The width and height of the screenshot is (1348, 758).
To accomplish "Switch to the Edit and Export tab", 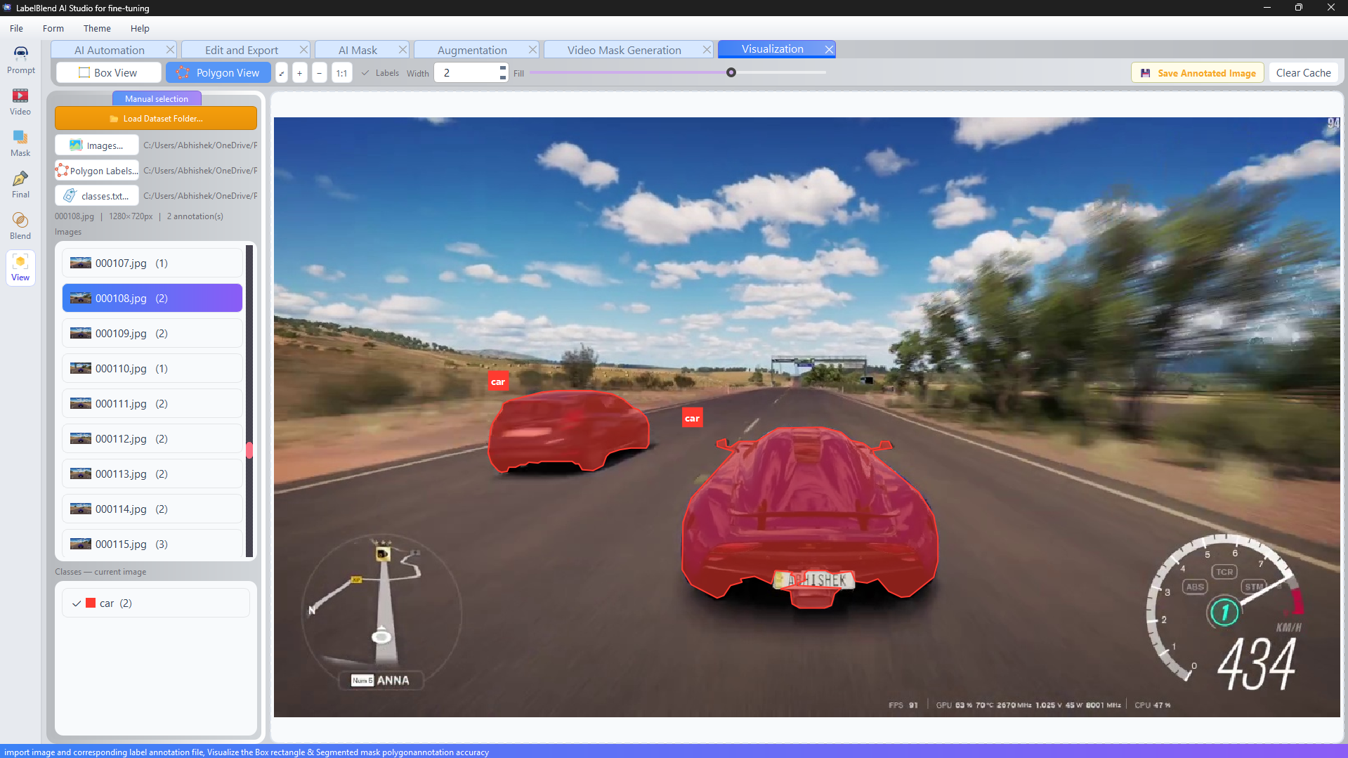I will (x=241, y=50).
